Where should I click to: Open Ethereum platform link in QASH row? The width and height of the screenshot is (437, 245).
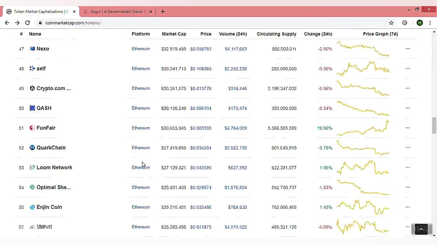click(x=141, y=108)
